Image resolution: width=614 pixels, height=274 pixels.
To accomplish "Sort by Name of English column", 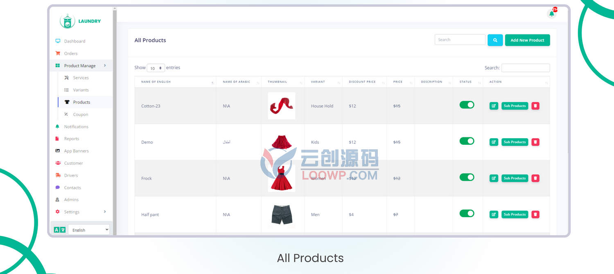I will 175,82.
